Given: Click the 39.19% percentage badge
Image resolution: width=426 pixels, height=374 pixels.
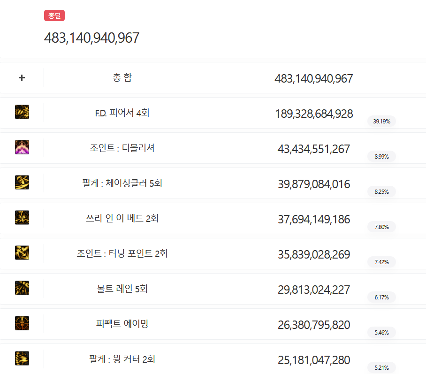Looking at the screenshot, I should pos(381,121).
